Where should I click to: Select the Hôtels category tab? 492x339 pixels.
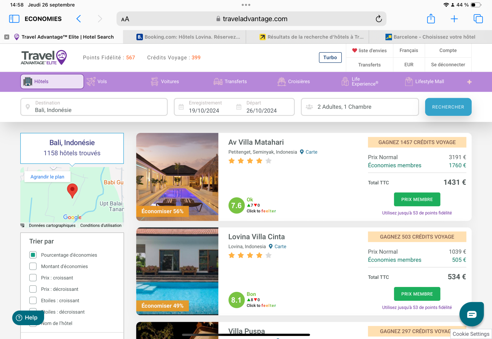(52, 81)
